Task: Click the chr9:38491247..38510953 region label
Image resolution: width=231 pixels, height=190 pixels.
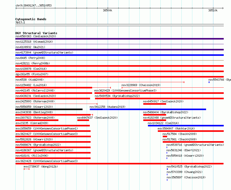Action: pos(33,5)
